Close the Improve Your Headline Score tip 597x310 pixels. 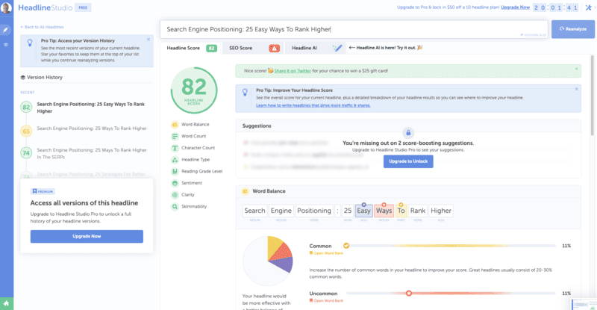576,89
